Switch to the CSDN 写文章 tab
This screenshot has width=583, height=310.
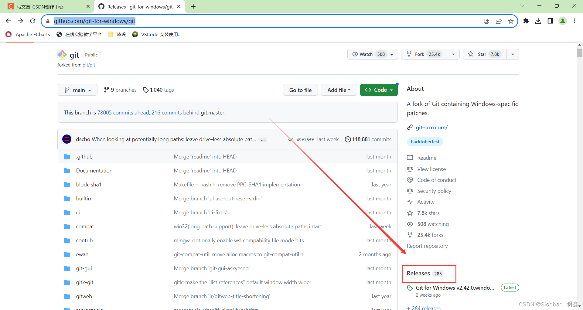[47, 7]
